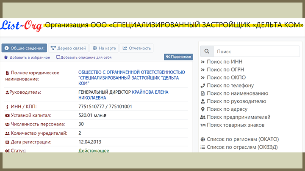Viewport: 305px width, 171px height.
Task: Open Поиск по наименованию
Action: [x=238, y=93]
